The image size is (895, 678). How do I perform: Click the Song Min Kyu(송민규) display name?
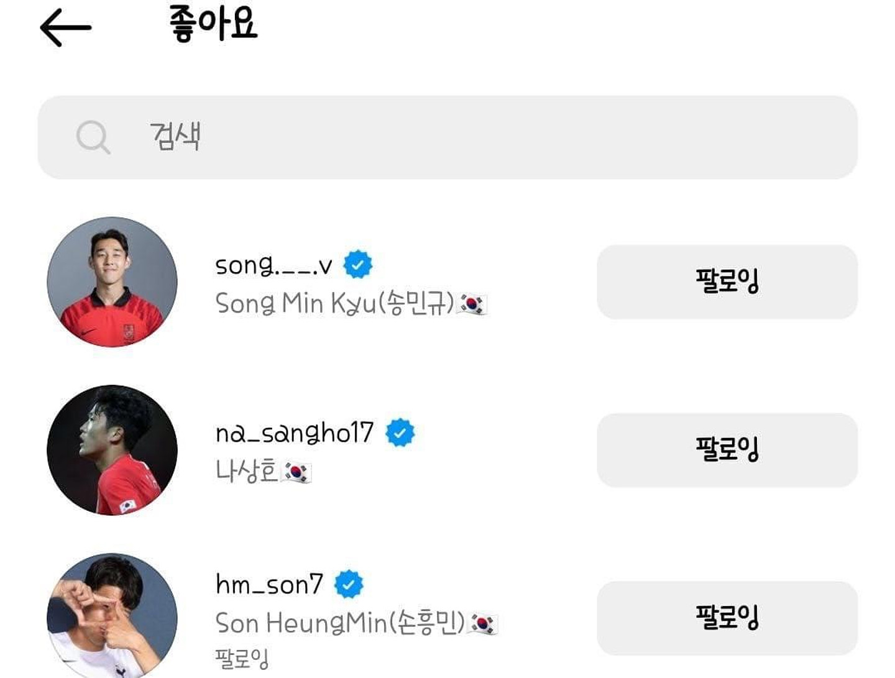tap(334, 304)
